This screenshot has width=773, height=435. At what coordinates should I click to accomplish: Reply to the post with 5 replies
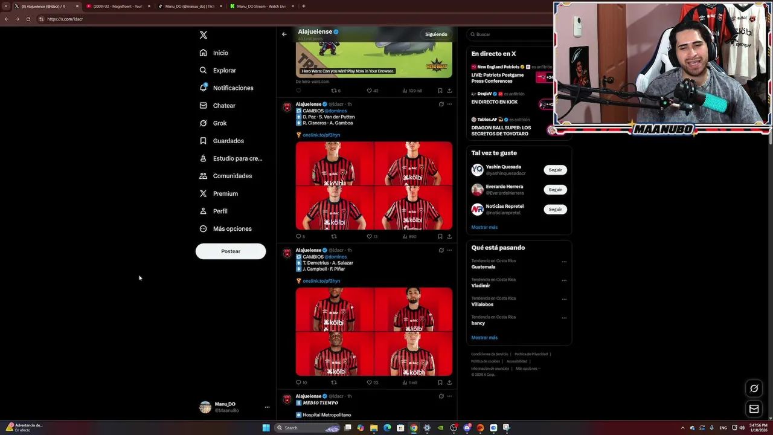(x=300, y=237)
